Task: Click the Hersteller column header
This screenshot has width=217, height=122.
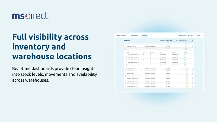Action: [168, 44]
